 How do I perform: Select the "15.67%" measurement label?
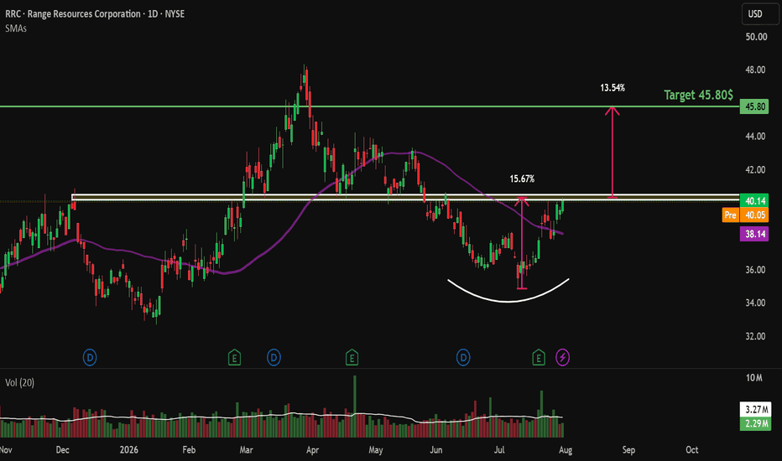pyautogui.click(x=522, y=179)
